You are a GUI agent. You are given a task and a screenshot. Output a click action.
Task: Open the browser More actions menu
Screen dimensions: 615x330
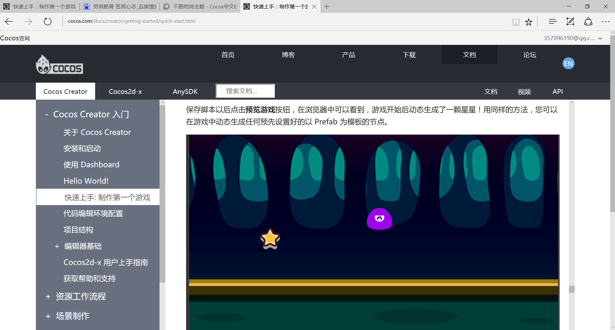[606, 21]
